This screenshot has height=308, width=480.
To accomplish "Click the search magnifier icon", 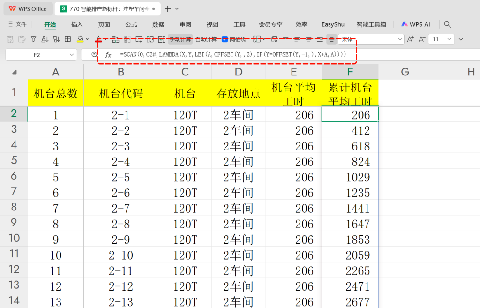I will pyautogui.click(x=448, y=24).
